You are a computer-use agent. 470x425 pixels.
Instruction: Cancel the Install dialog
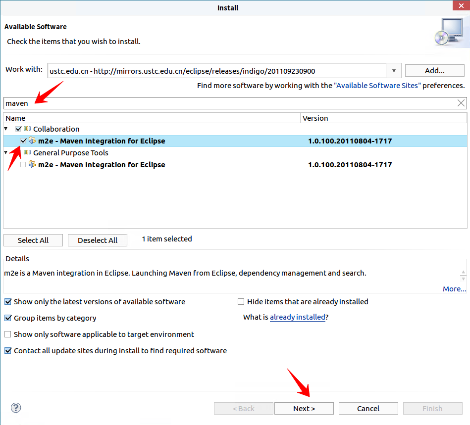click(368, 409)
